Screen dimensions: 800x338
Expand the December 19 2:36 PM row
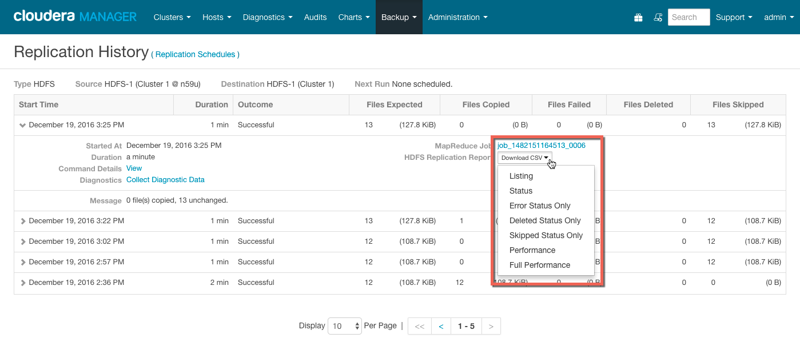[x=23, y=283]
